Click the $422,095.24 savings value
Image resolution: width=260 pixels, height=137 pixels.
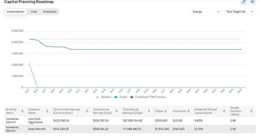tap(61, 121)
